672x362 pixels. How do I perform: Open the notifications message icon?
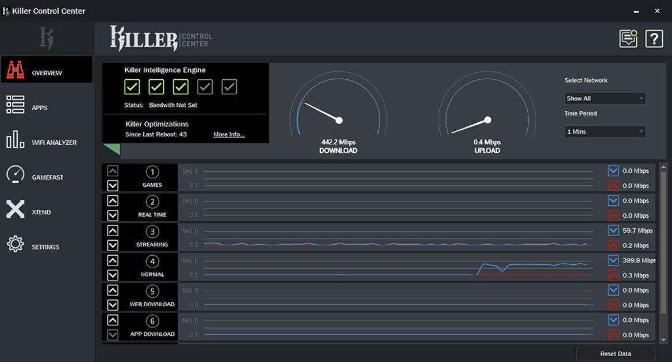[x=628, y=38]
